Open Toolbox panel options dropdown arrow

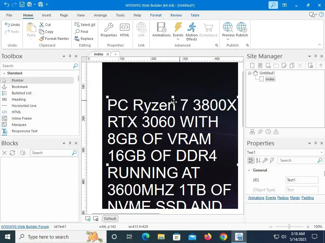click(x=64, y=56)
